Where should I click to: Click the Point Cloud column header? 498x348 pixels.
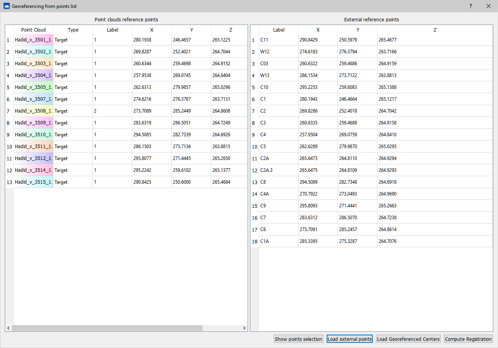[33, 30]
